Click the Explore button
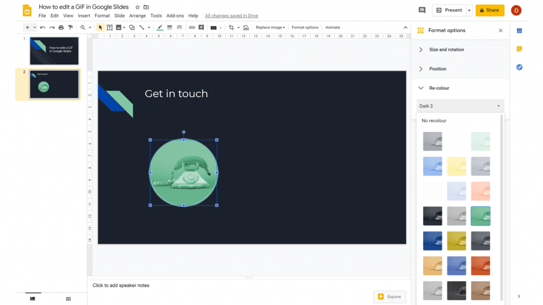Image resolution: width=543 pixels, height=305 pixels. 390,297
